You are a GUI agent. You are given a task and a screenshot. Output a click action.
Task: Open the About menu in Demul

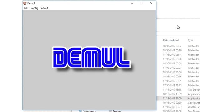point(44,8)
